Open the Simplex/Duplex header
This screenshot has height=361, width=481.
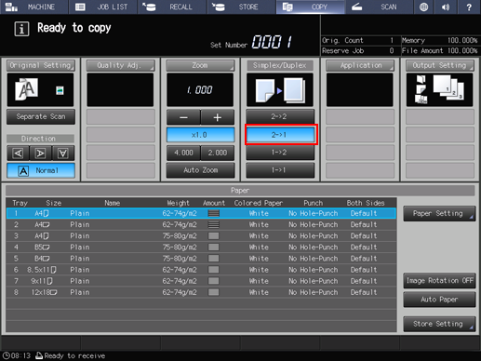click(280, 65)
